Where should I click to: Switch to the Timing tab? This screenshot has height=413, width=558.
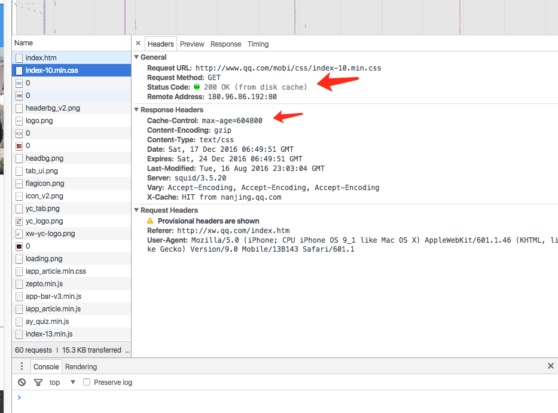point(258,44)
